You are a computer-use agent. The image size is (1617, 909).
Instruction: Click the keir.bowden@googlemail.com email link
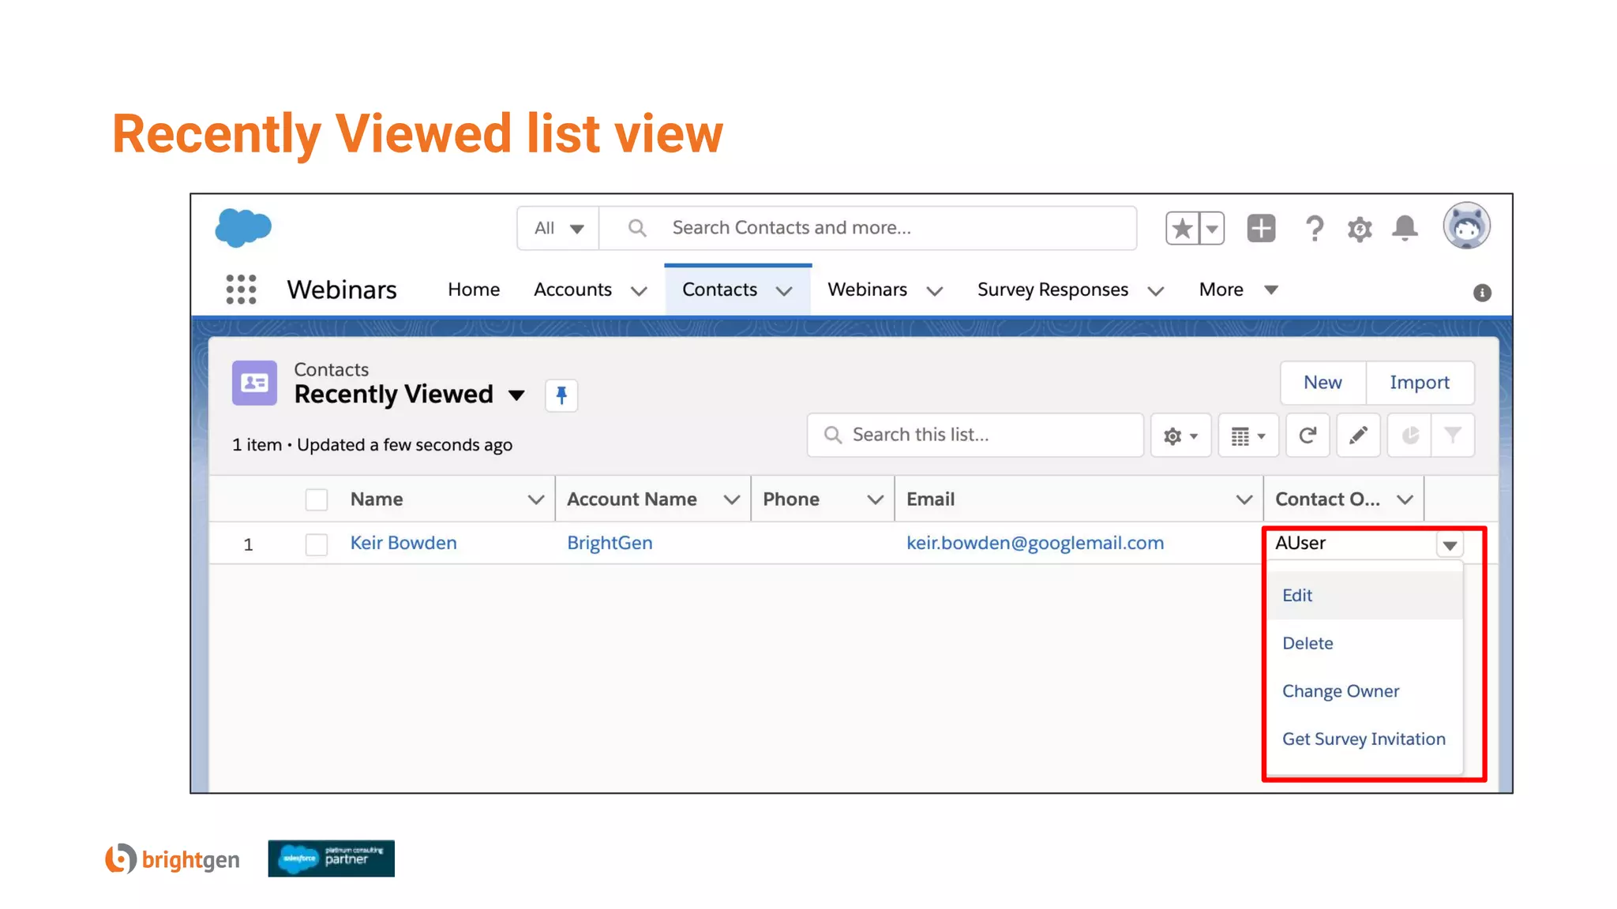(x=1035, y=543)
